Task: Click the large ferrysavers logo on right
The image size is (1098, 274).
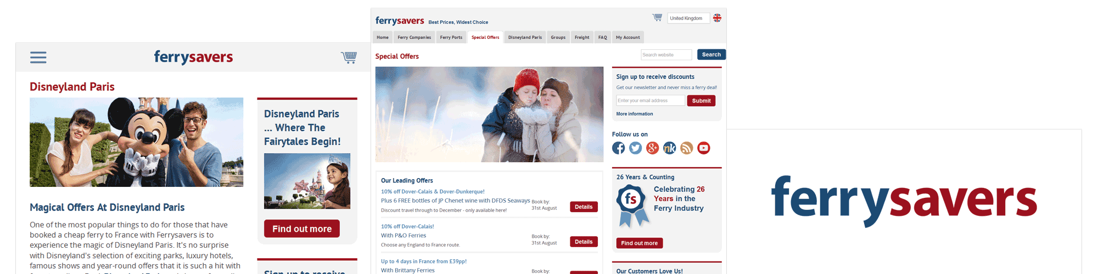Action: 904,201
